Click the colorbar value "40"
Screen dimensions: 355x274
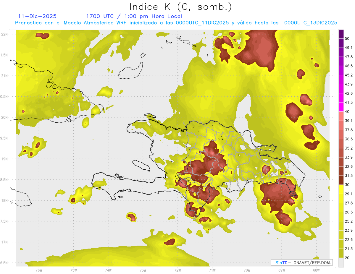[347, 112]
